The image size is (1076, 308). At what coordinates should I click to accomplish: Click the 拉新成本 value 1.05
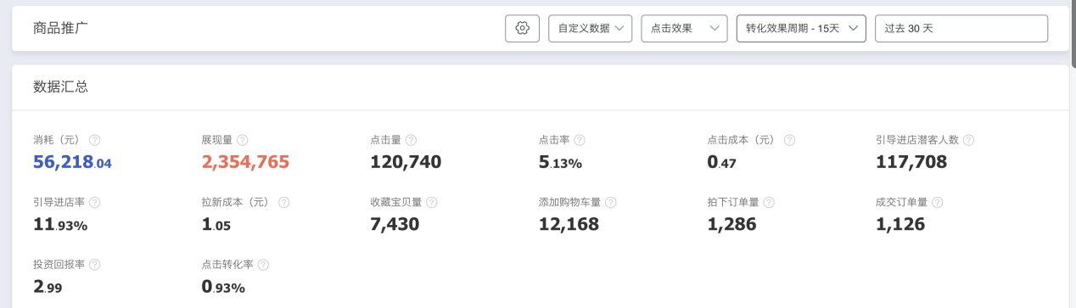click(216, 225)
